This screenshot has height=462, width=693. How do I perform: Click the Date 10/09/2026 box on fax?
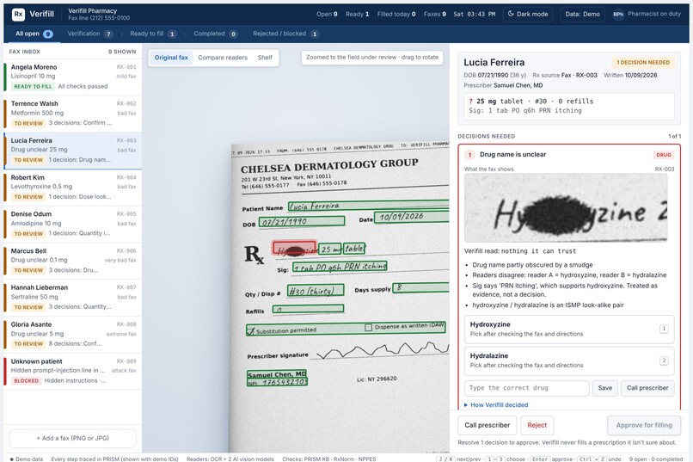pyautogui.click(x=412, y=217)
